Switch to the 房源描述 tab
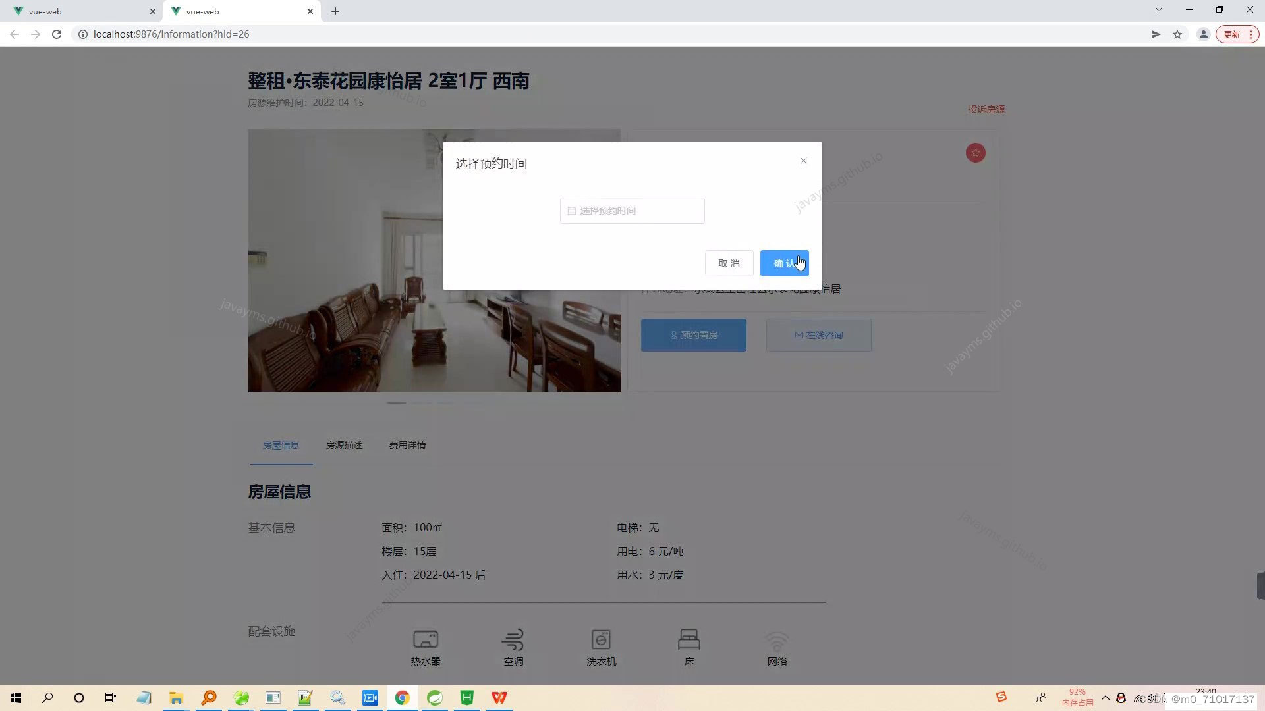This screenshot has height=711, width=1265. click(345, 445)
